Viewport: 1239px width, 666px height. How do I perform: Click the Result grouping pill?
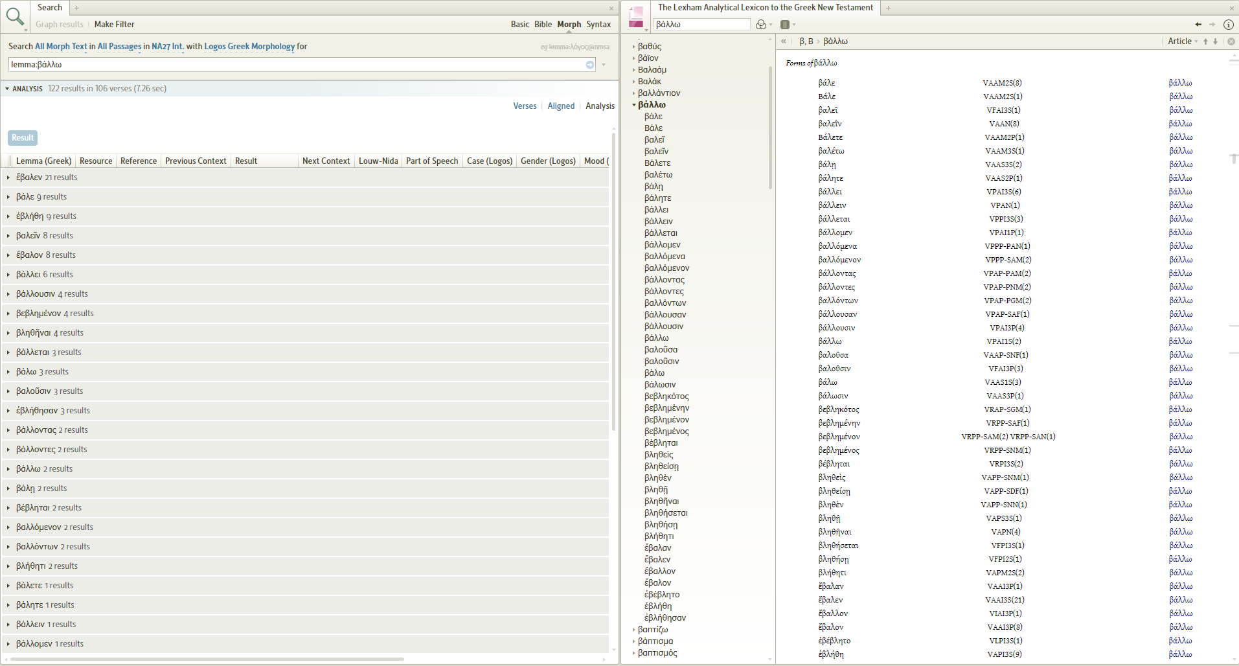[x=23, y=138]
